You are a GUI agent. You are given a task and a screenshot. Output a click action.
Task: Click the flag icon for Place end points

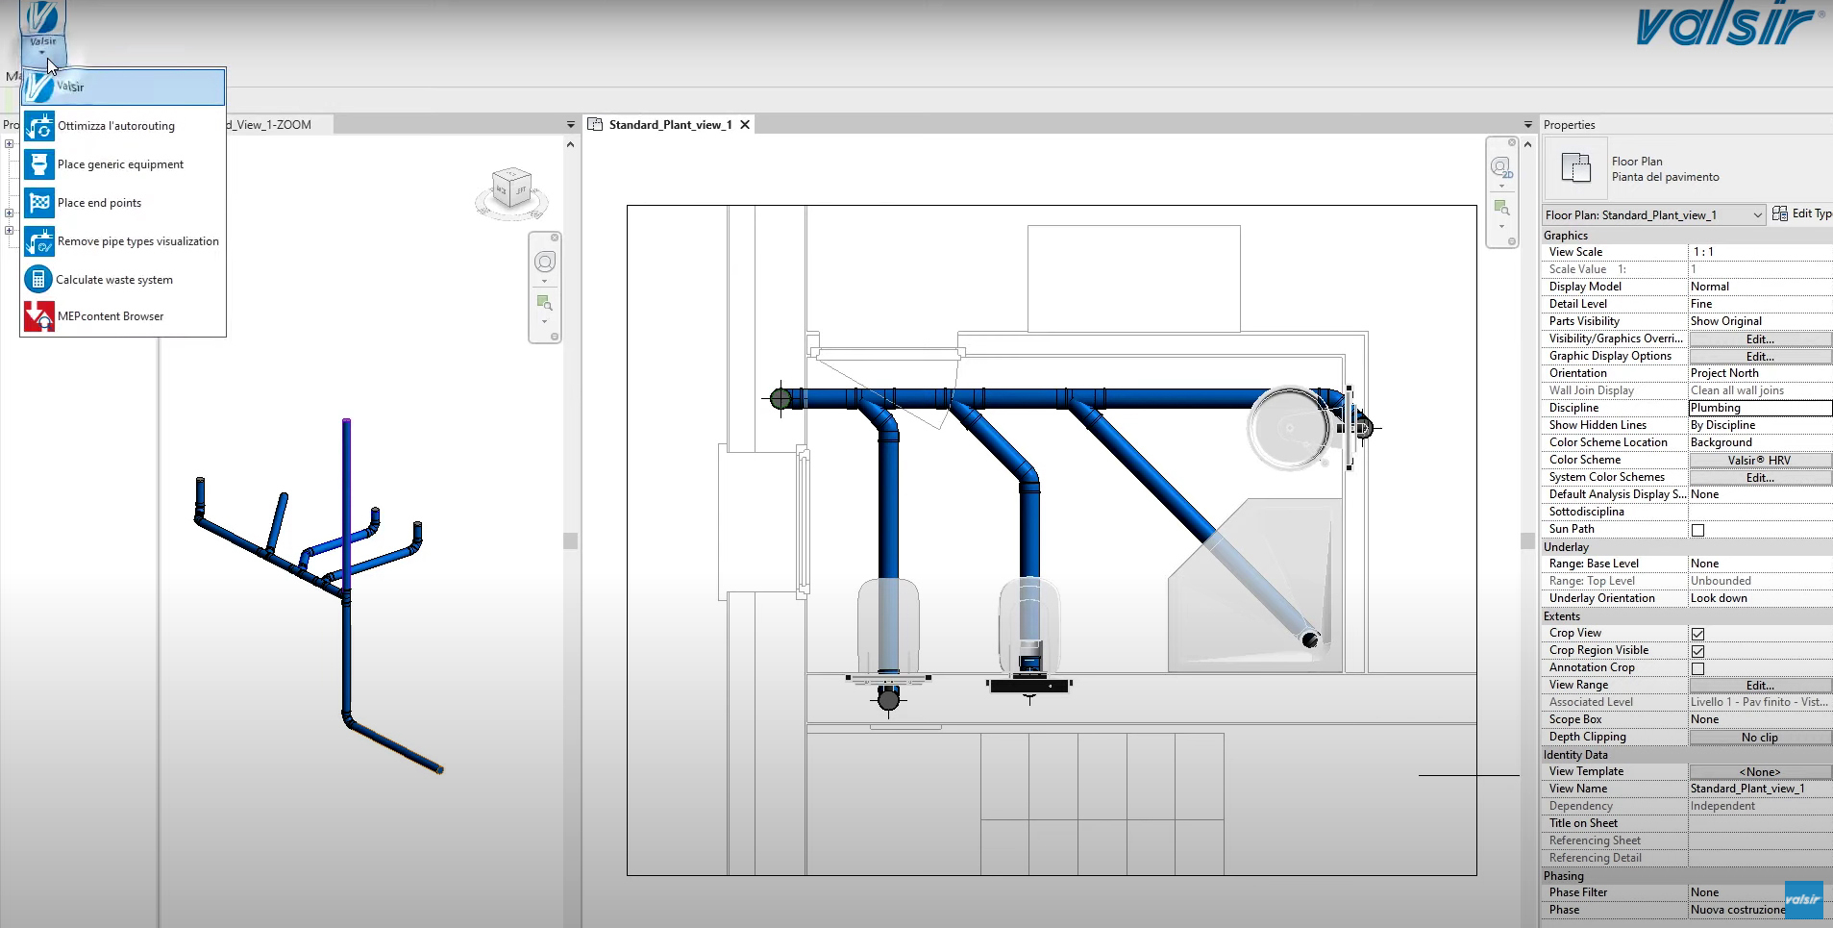pos(38,203)
